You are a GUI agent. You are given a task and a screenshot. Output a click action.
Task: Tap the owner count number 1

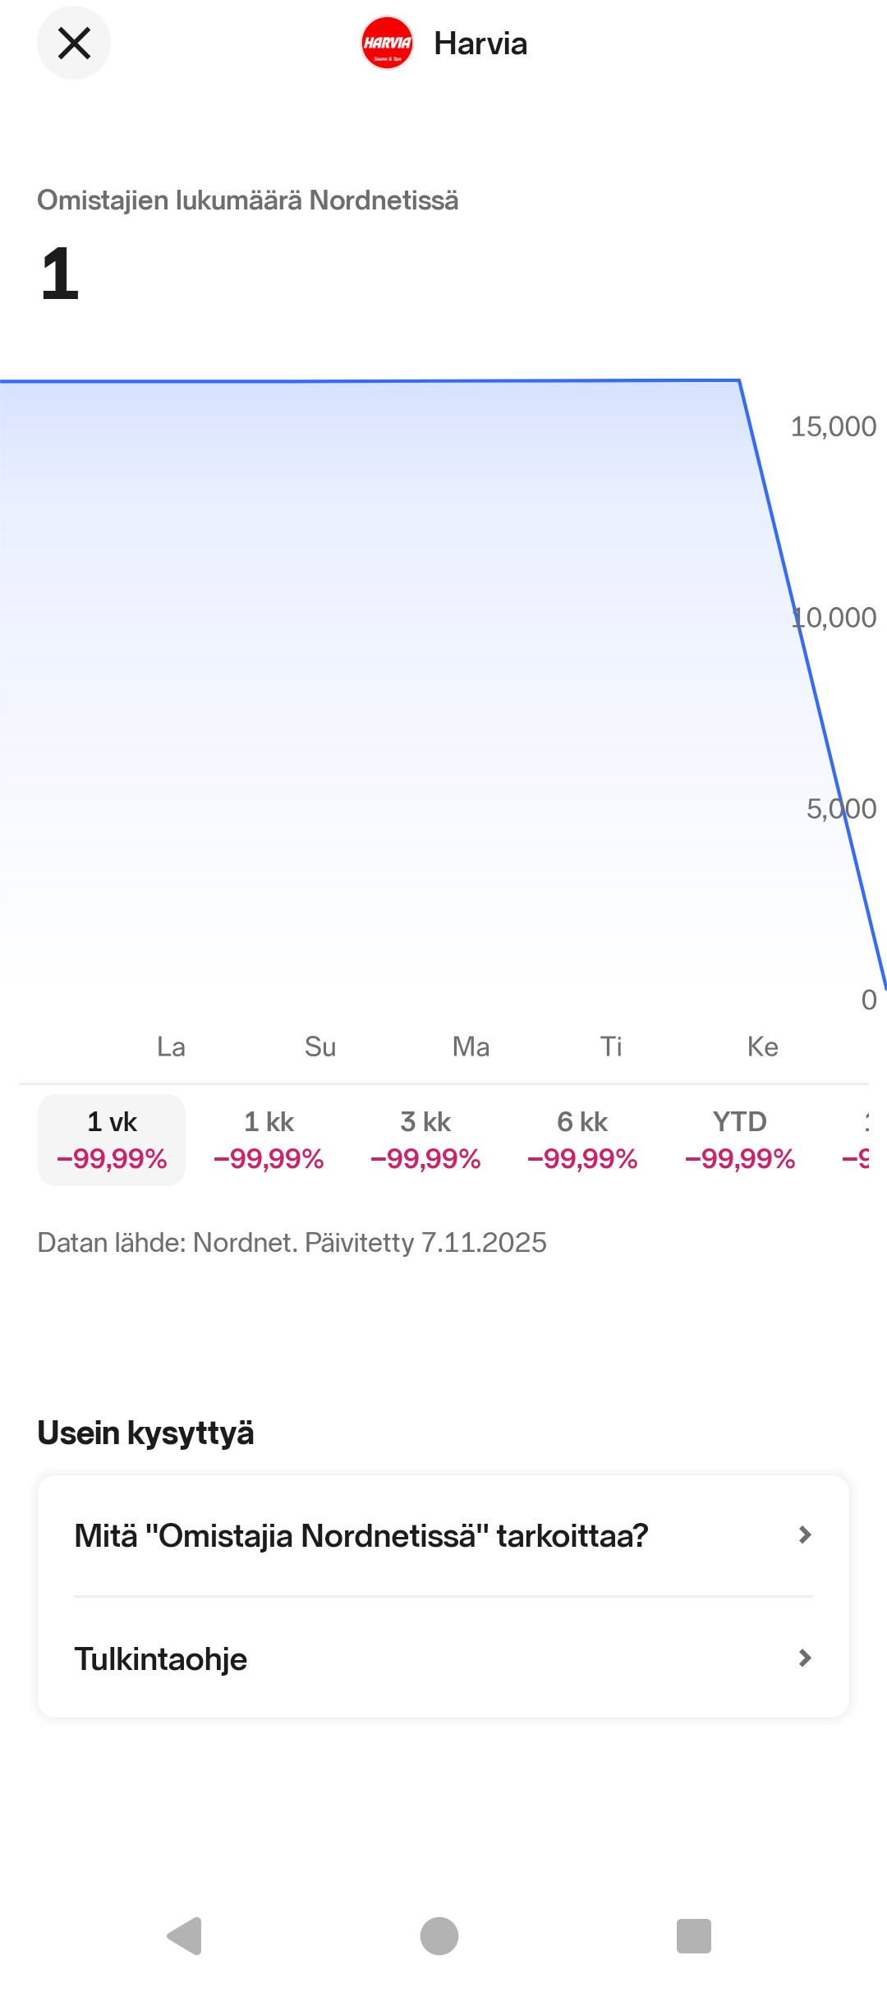[x=60, y=274]
